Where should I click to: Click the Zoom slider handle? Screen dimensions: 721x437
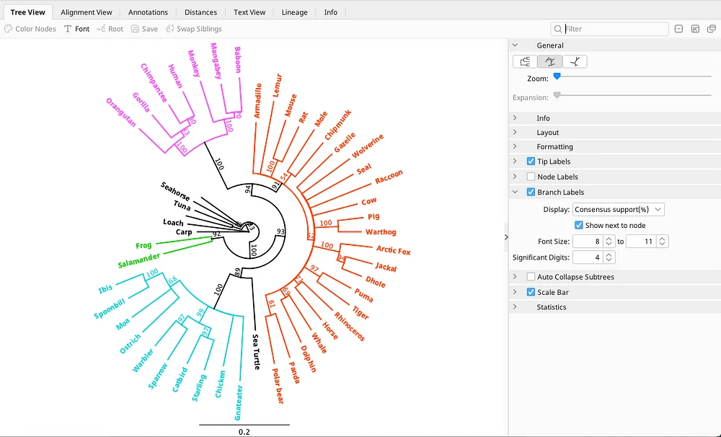[x=557, y=76]
